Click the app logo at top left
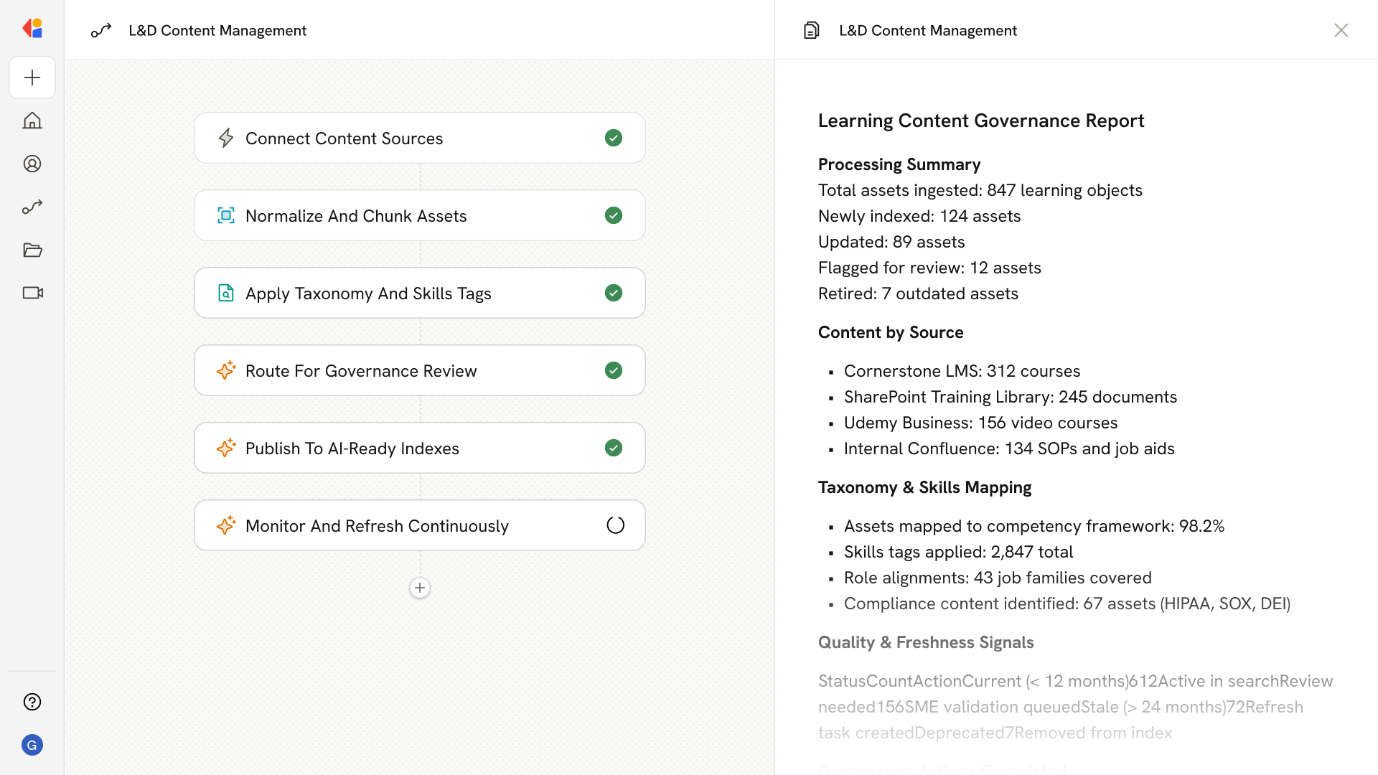The width and height of the screenshot is (1378, 775). click(32, 28)
